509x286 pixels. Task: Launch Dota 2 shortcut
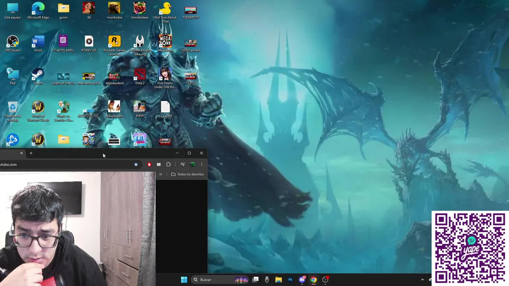pos(140,77)
